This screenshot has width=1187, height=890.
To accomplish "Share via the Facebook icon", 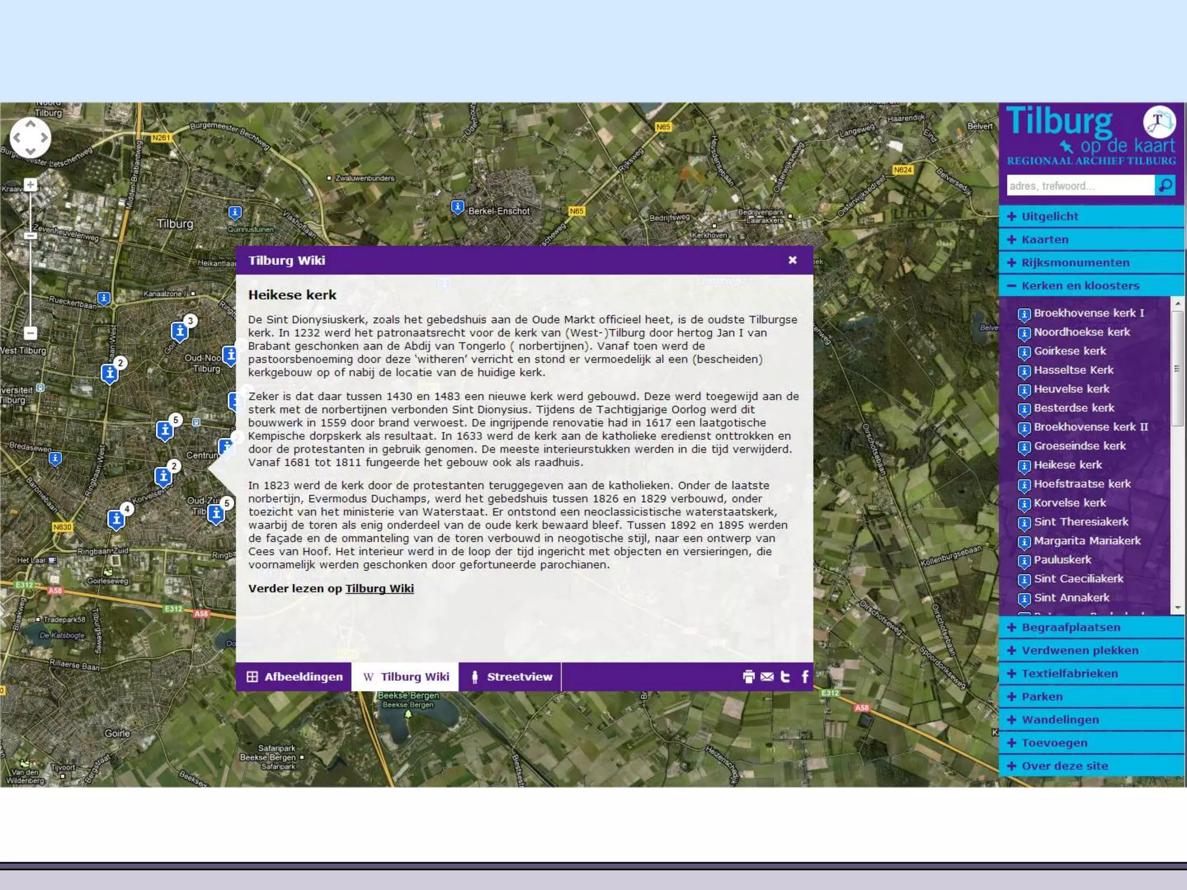I will [x=805, y=677].
